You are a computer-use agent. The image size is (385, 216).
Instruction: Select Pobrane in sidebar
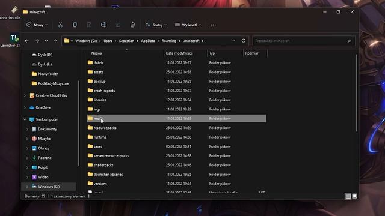point(45,158)
